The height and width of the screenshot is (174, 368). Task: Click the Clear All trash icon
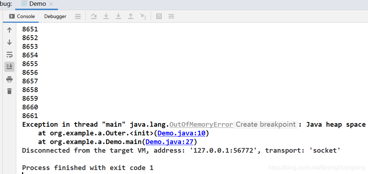tap(9, 91)
